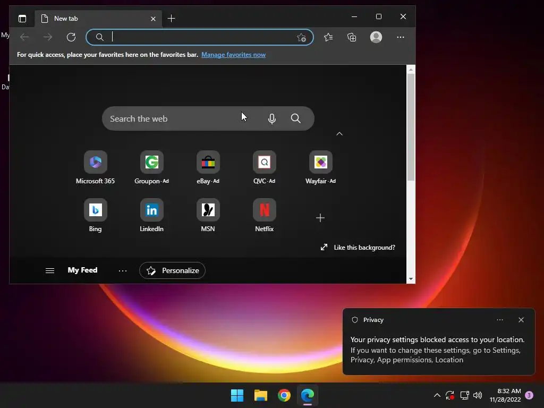This screenshot has width=544, height=408.
Task: Close the New tab tab
Action: (153, 19)
